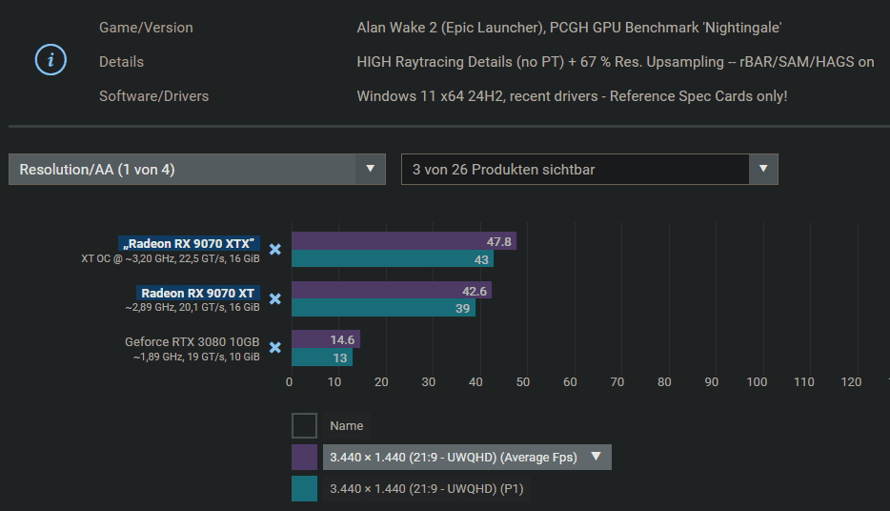Image resolution: width=890 pixels, height=511 pixels.
Task: Click the XT OC @ ~3,20 GHz specs line
Action: click(x=171, y=258)
